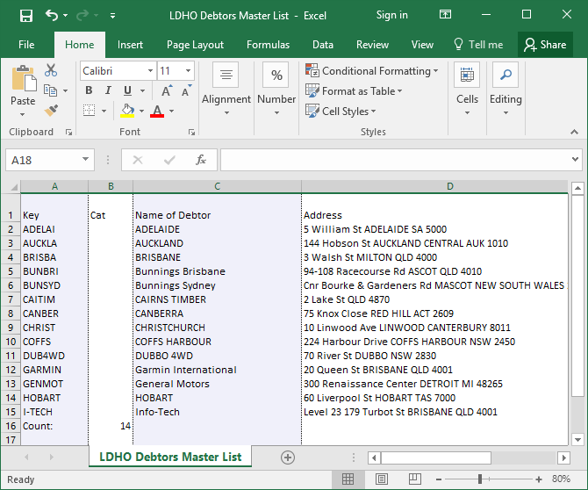The image size is (588, 490).
Task: Open Conditional Formatting menu
Action: (x=371, y=71)
